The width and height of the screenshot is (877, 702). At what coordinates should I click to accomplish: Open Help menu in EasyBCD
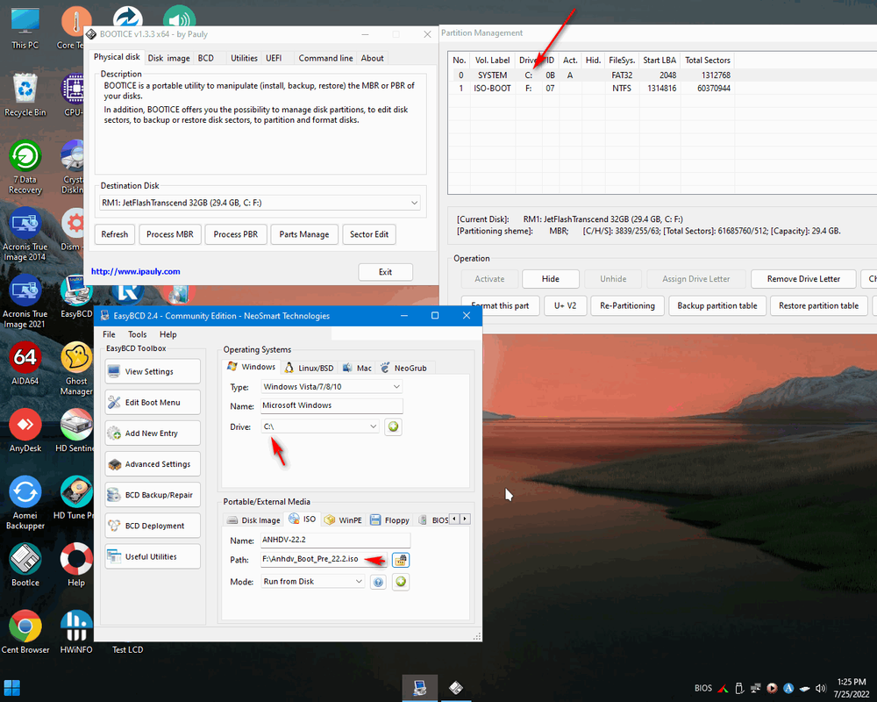(x=168, y=334)
